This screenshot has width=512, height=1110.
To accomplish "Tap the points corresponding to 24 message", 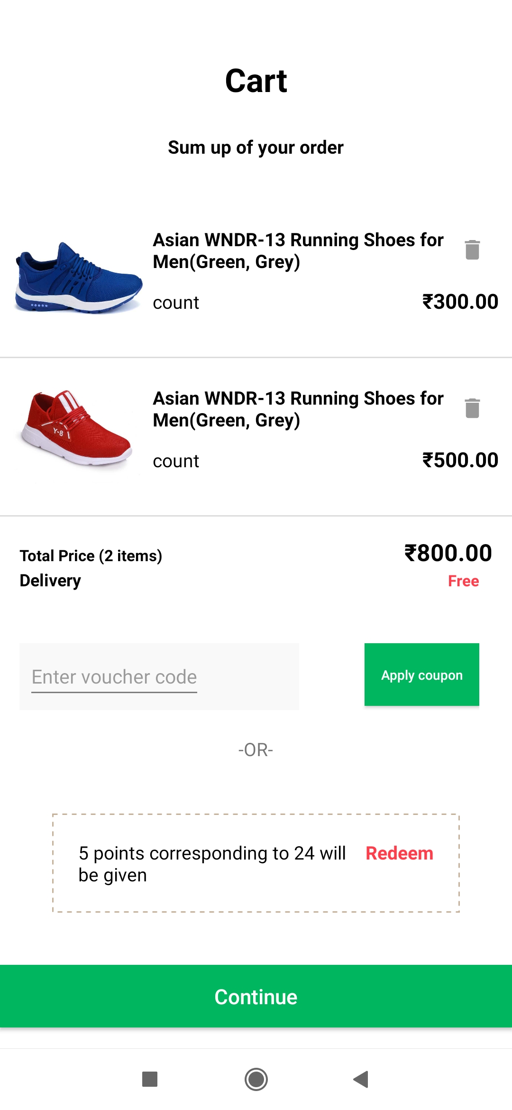I will 212,864.
